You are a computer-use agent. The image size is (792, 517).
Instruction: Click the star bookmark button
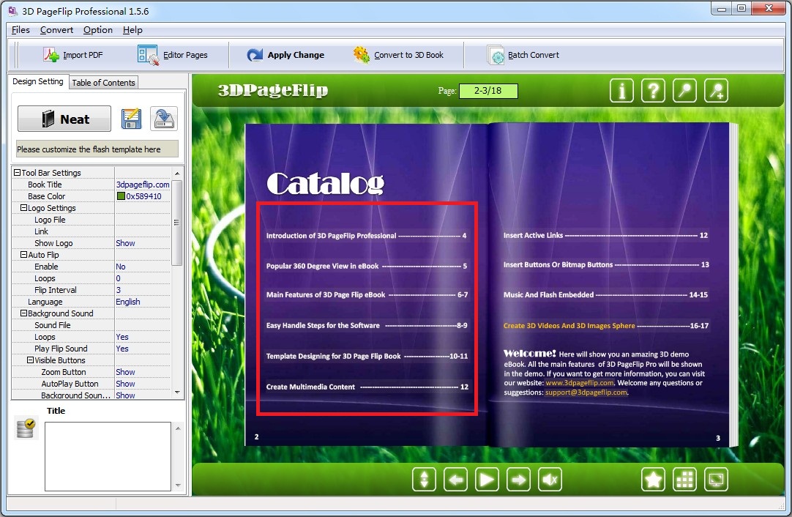point(653,479)
